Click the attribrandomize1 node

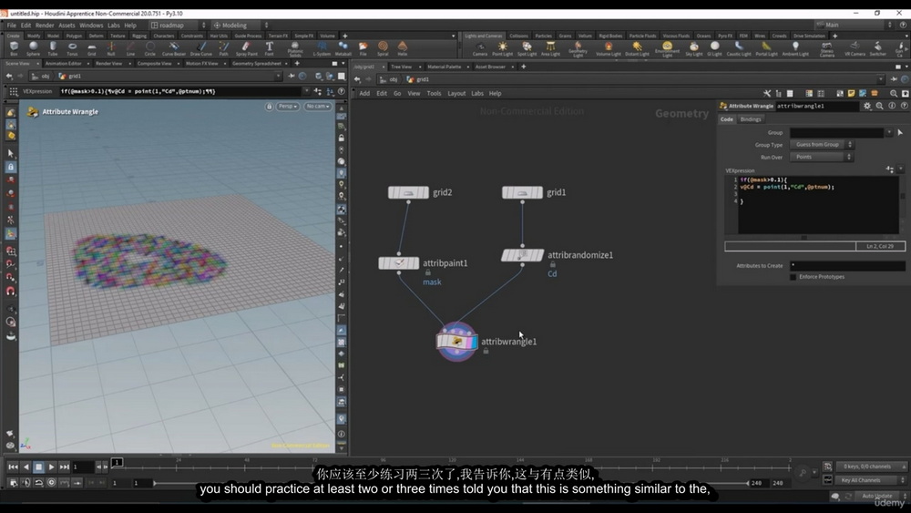522,255
